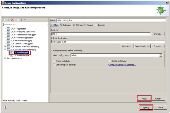Delete selected configuration with red X icon
170x113 pixels.
12,20
